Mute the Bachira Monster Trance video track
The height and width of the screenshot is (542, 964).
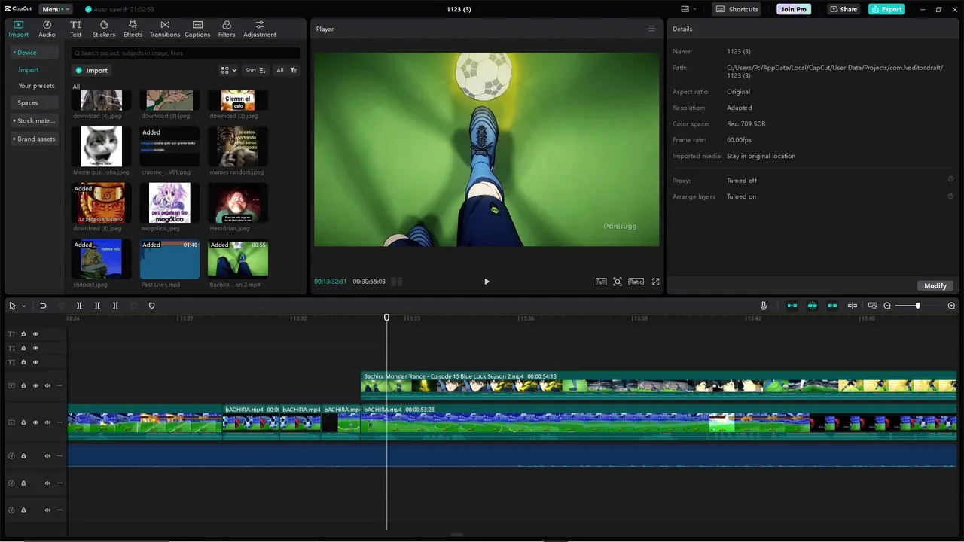point(47,385)
